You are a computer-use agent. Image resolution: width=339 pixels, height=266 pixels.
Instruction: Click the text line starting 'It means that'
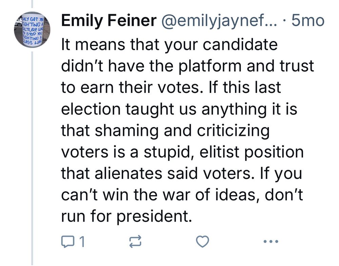(x=169, y=45)
